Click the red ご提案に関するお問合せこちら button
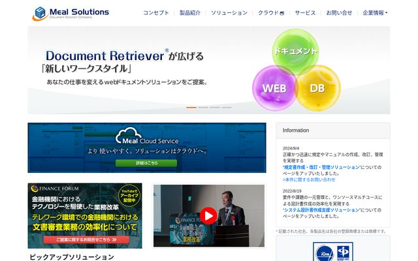Screen dimensions: 418x261 pyautogui.click(x=86, y=239)
